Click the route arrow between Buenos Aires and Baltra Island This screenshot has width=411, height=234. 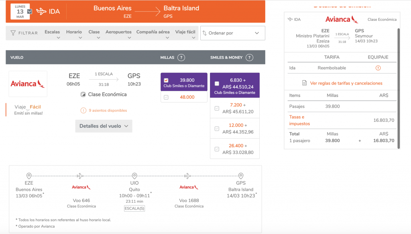coord(148,12)
